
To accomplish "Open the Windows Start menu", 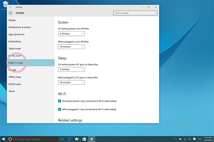I will [x=4, y=139].
